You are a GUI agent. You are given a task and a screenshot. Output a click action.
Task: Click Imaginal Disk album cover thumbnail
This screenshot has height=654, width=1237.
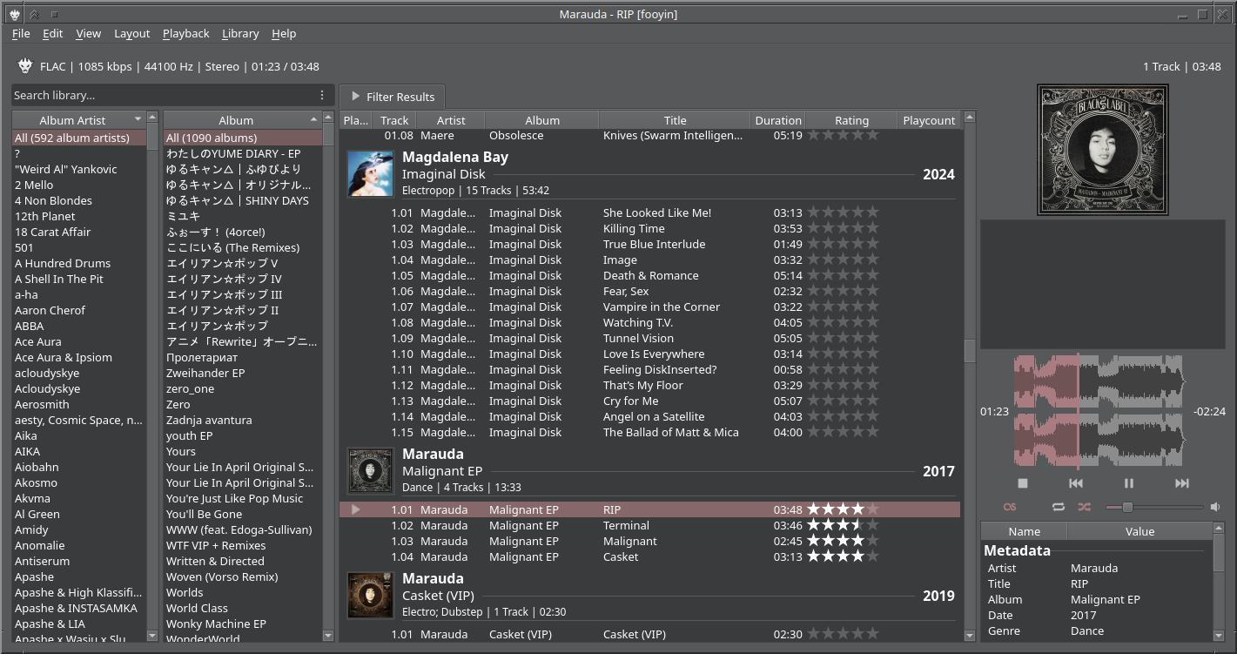[371, 173]
